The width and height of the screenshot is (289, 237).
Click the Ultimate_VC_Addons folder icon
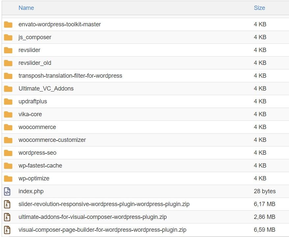[8, 89]
